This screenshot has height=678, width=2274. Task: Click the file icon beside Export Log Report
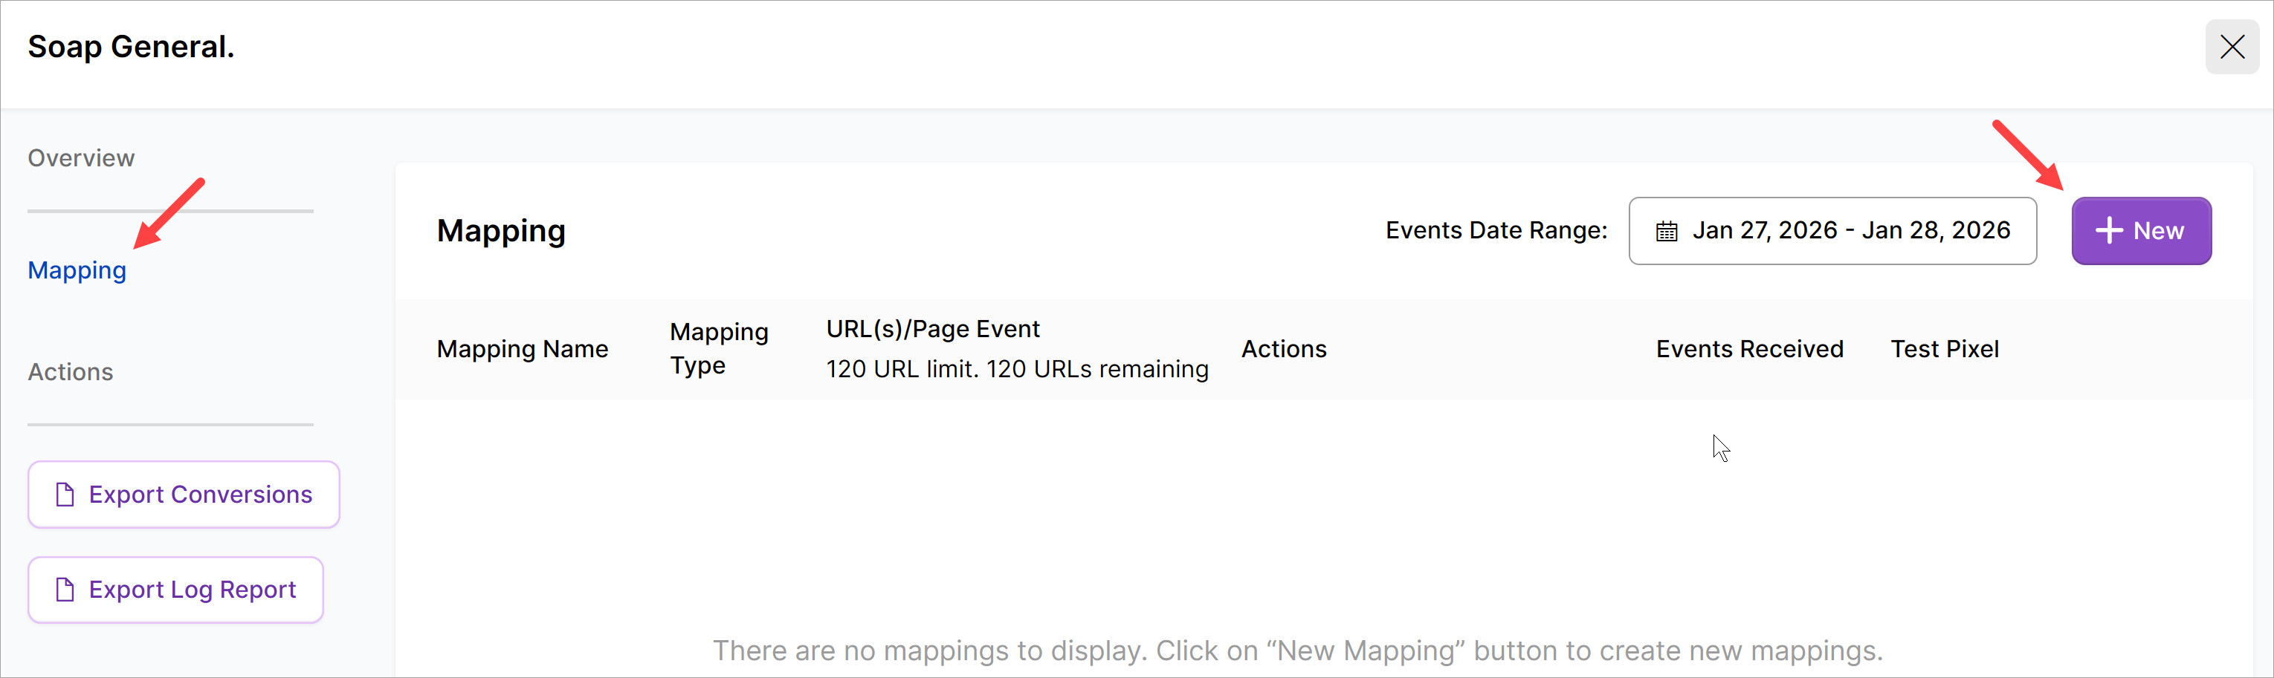65,589
